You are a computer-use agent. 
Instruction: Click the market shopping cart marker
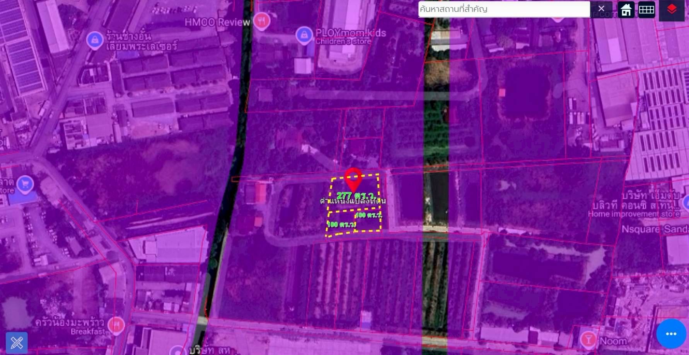(25, 184)
